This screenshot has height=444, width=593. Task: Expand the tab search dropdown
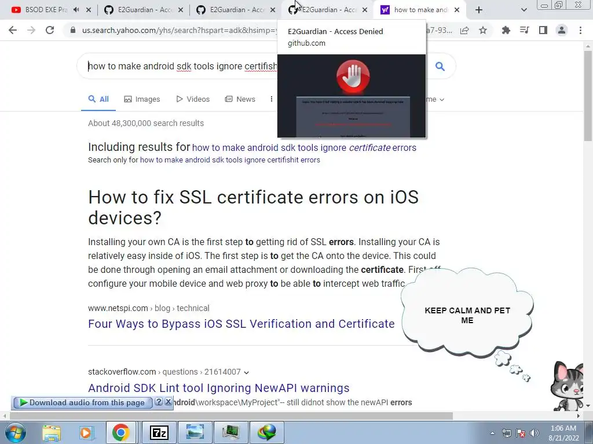click(x=524, y=10)
